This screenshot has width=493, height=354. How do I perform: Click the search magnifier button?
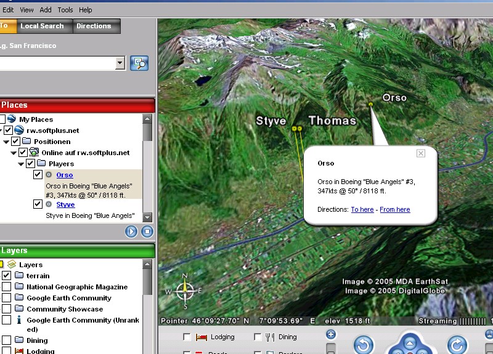pos(139,63)
